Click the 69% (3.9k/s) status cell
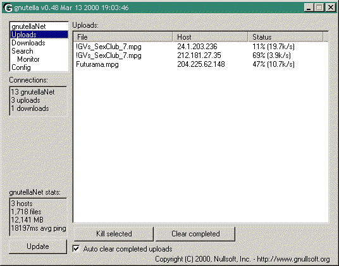339x266 pixels. [x=271, y=55]
